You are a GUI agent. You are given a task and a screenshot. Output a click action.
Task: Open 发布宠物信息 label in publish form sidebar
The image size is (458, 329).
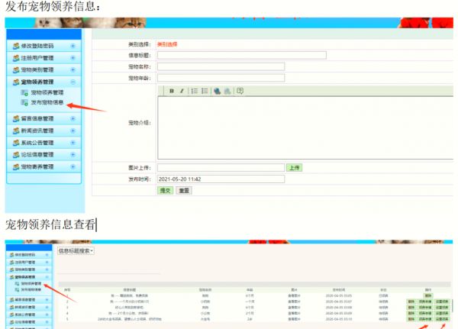click(x=47, y=102)
